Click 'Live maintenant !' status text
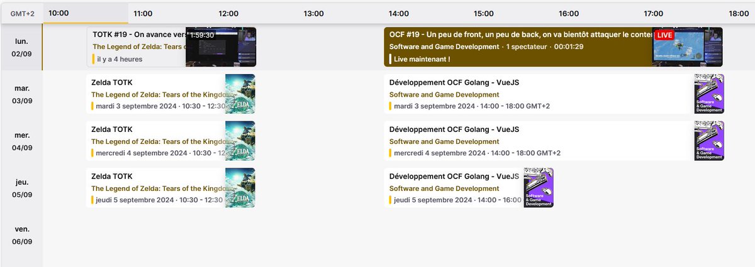The height and width of the screenshot is (267, 755). 423,59
